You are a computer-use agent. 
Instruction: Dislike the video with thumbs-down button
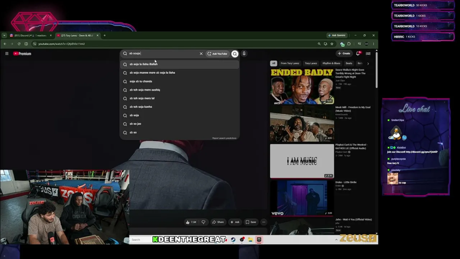click(203, 222)
